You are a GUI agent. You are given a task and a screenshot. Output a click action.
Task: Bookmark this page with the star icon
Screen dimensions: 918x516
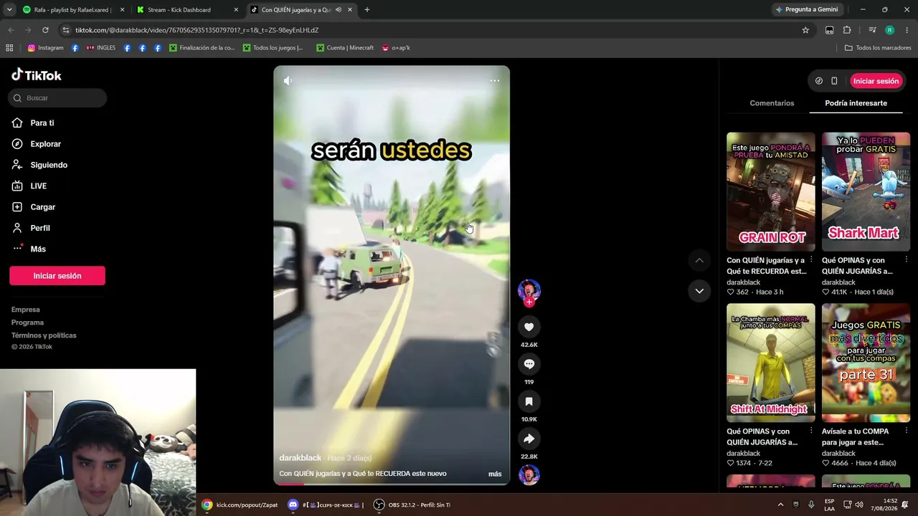(x=805, y=30)
